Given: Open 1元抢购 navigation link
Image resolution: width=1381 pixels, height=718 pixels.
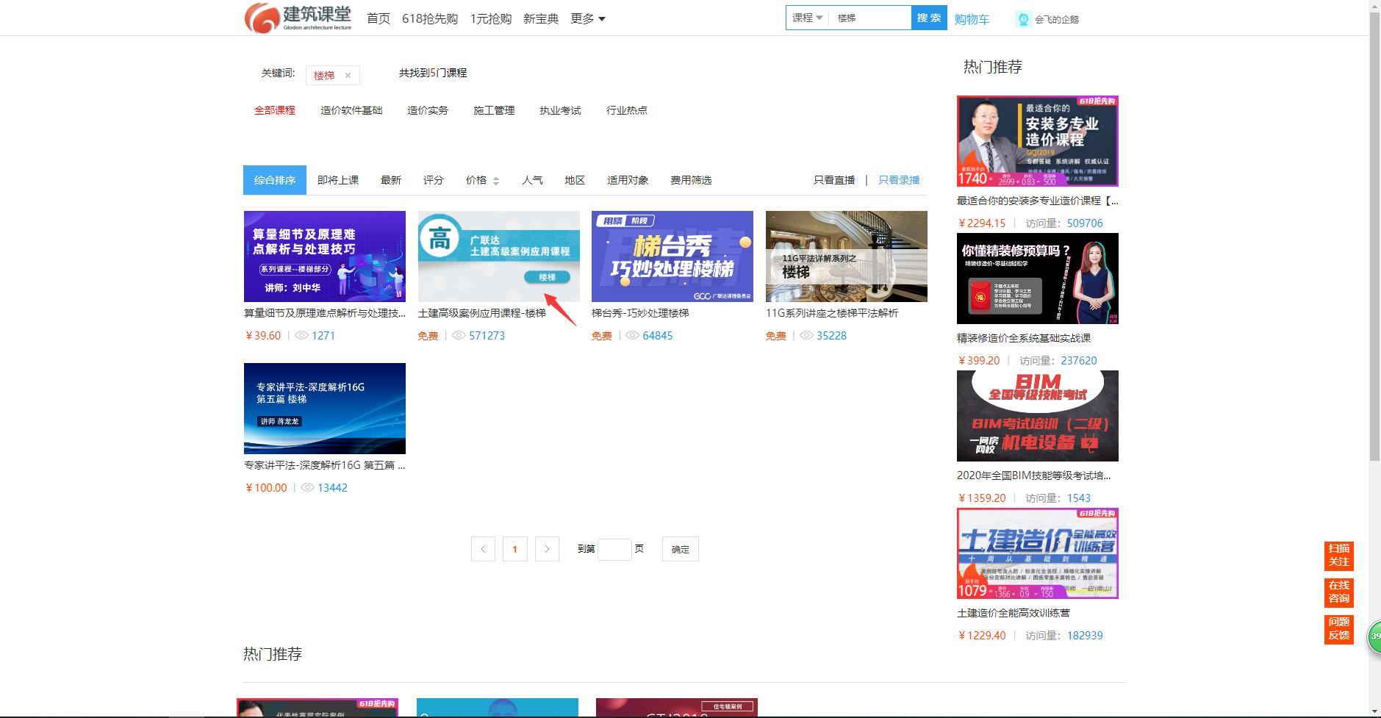Looking at the screenshot, I should tap(491, 18).
